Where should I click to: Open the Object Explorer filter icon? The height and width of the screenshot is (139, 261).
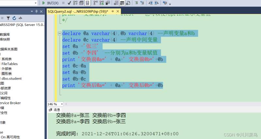pos(8,18)
